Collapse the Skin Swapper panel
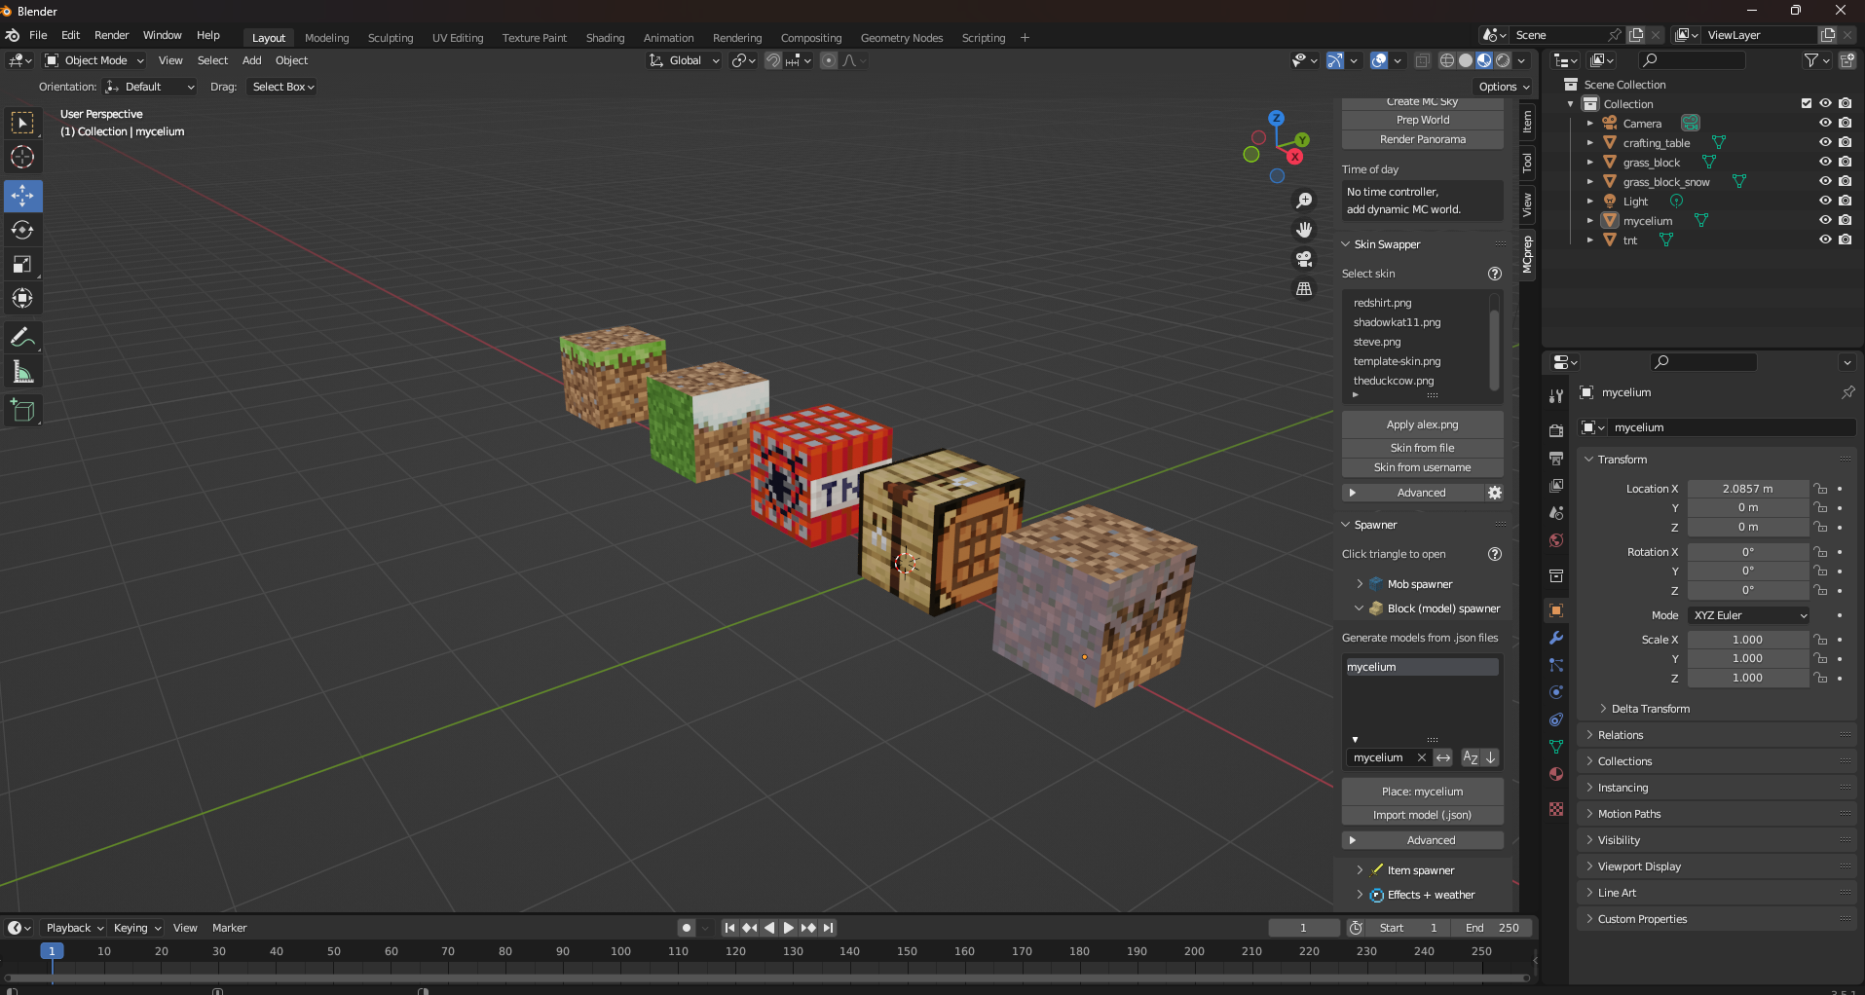Screen dimensions: 1865x995 1346,244
